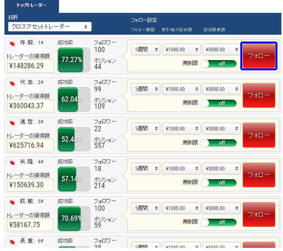The image size is (283, 251).
Task: Click the フォロー設定 header label
Action: (x=144, y=20)
